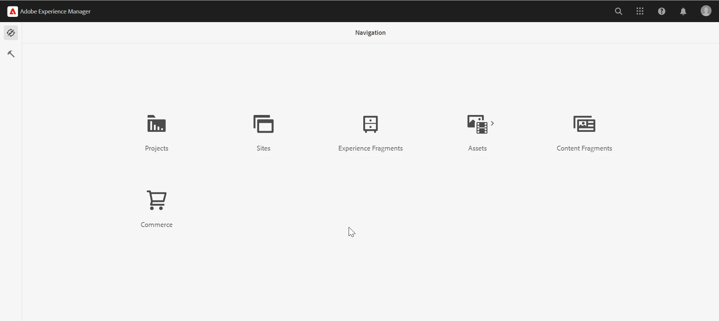Open the Solutions grid switcher
Screen dimensions: 719x321
coord(640,11)
